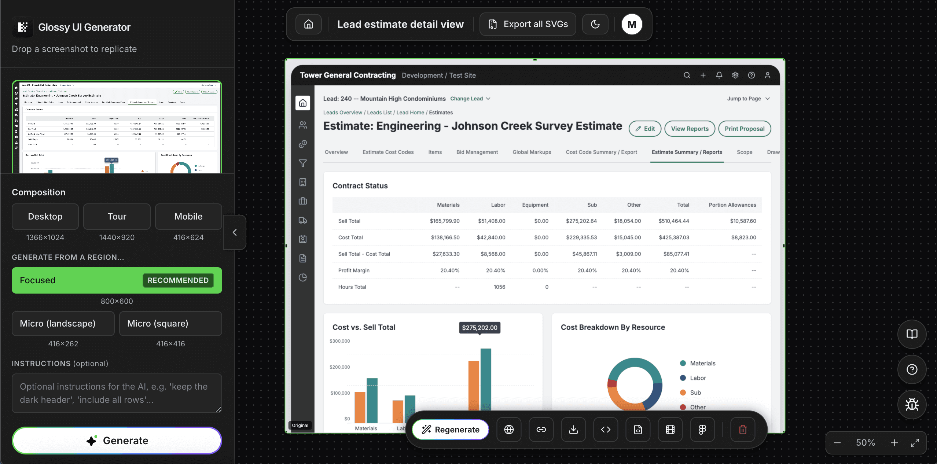Zoom in with the plus button
Image resolution: width=937 pixels, height=464 pixels.
(894, 443)
